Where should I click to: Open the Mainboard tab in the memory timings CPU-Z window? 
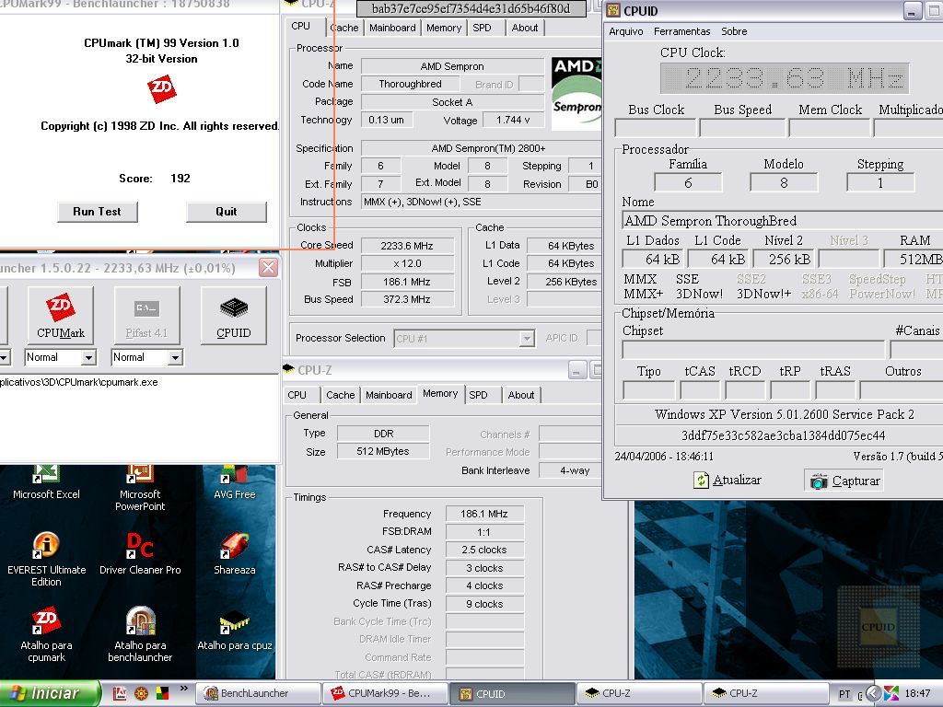point(389,395)
